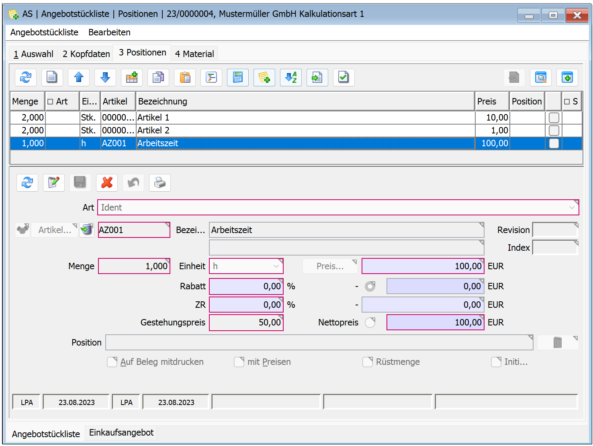
Task: Click the blue up arrow toolbar icon
Action: coord(79,77)
